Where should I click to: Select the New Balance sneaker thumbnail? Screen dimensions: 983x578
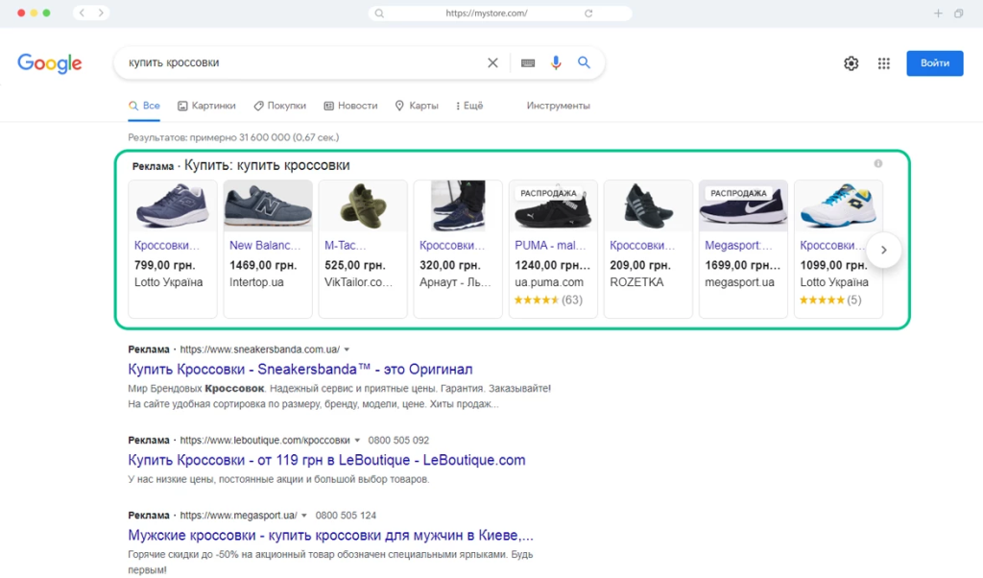click(268, 205)
